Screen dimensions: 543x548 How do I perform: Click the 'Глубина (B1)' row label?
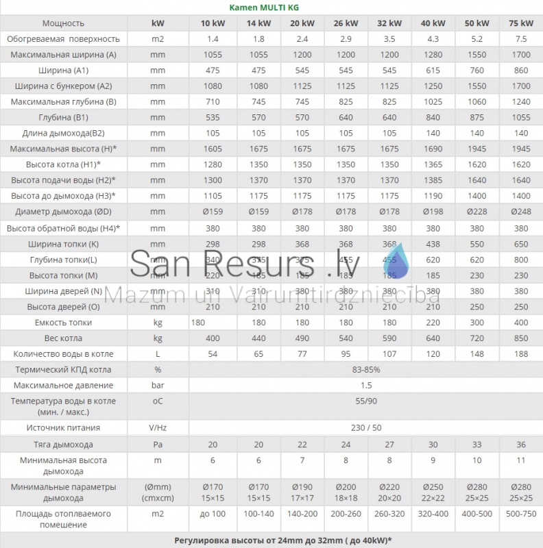[63, 117]
